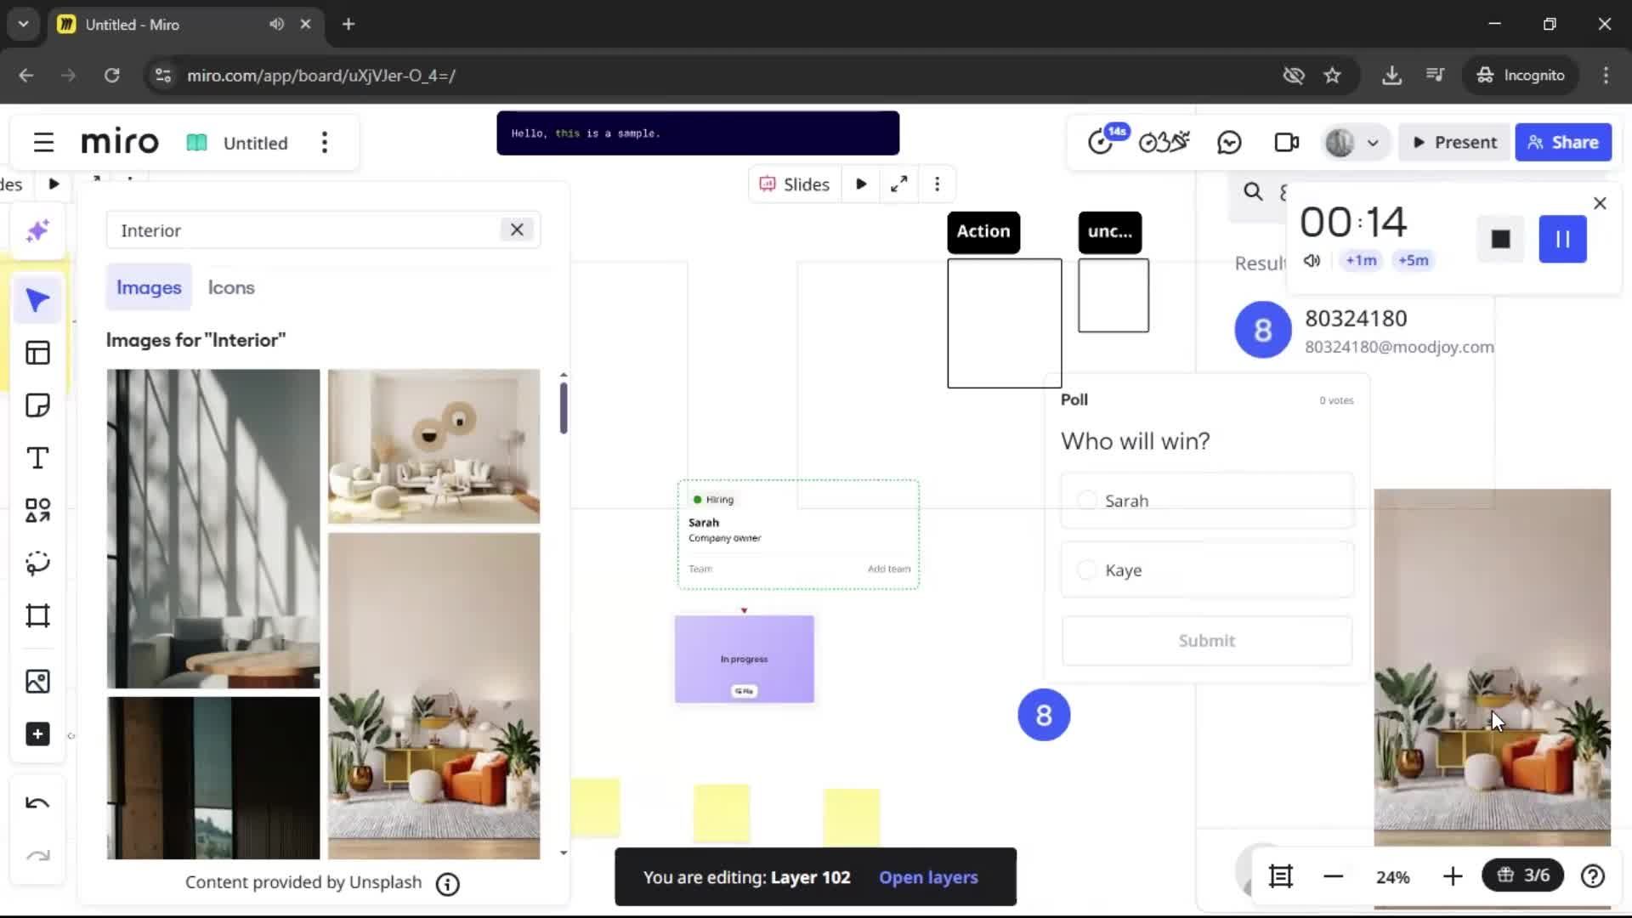The image size is (1632, 918).
Task: Pause the running timer
Action: 1562,239
